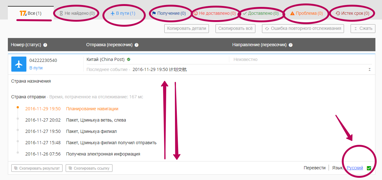Click the airplane icon on 'В пути' tab

pos(113,14)
